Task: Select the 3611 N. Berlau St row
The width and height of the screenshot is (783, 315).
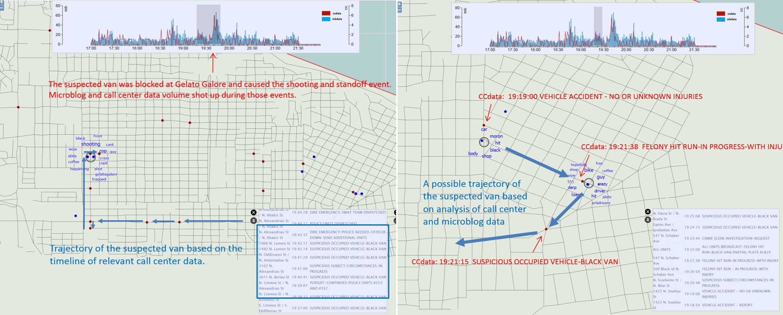Action: (x=322, y=277)
